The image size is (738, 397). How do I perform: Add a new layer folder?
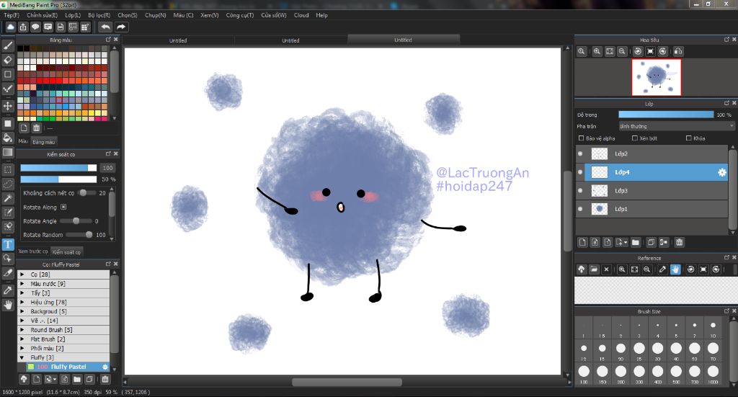click(x=636, y=242)
